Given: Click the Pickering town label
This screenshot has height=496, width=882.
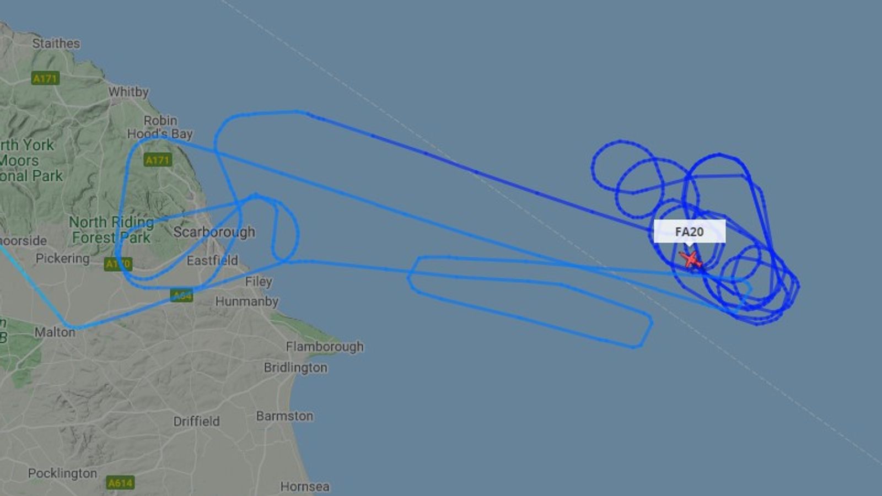Looking at the screenshot, I should pos(62,258).
